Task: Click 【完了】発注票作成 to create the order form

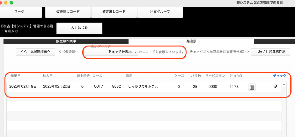Action: pyautogui.click(x=271, y=52)
